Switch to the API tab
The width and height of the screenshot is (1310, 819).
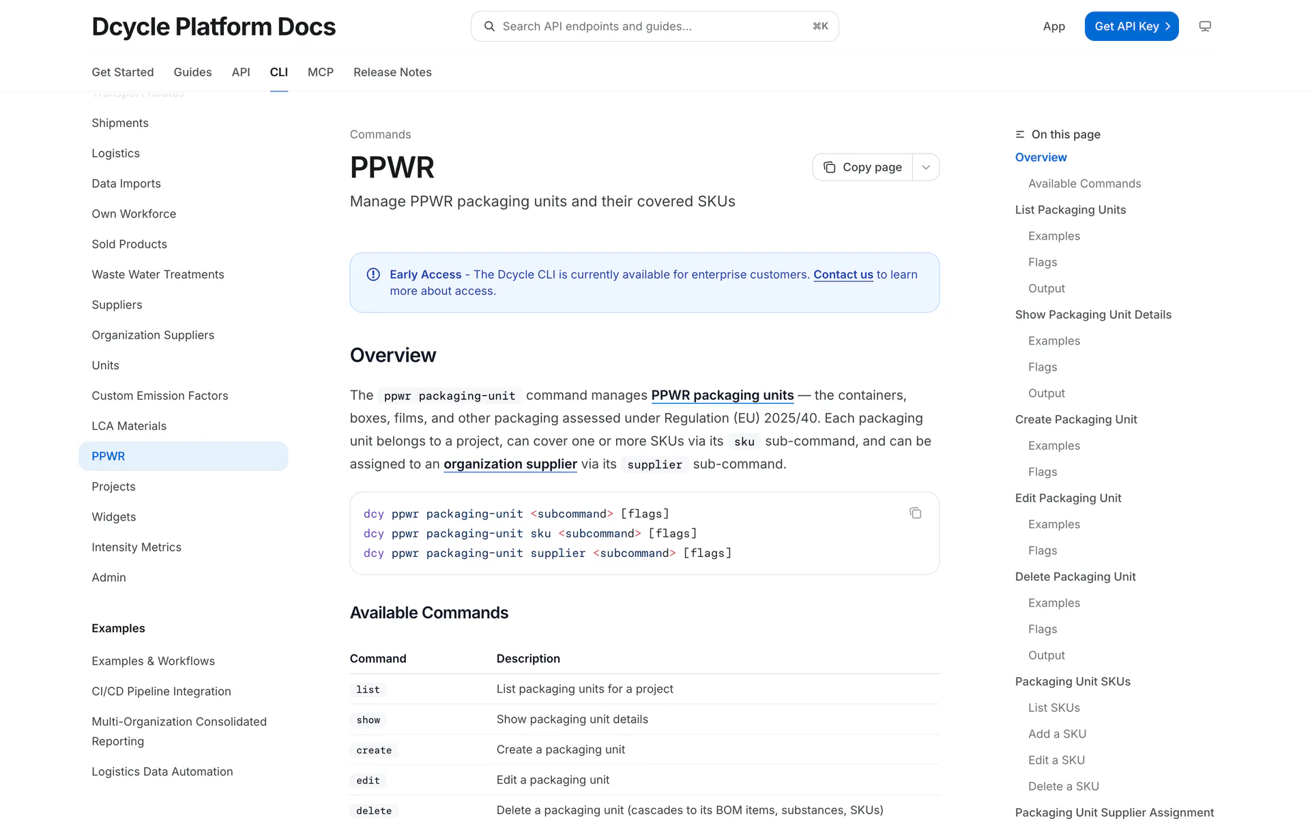point(241,72)
